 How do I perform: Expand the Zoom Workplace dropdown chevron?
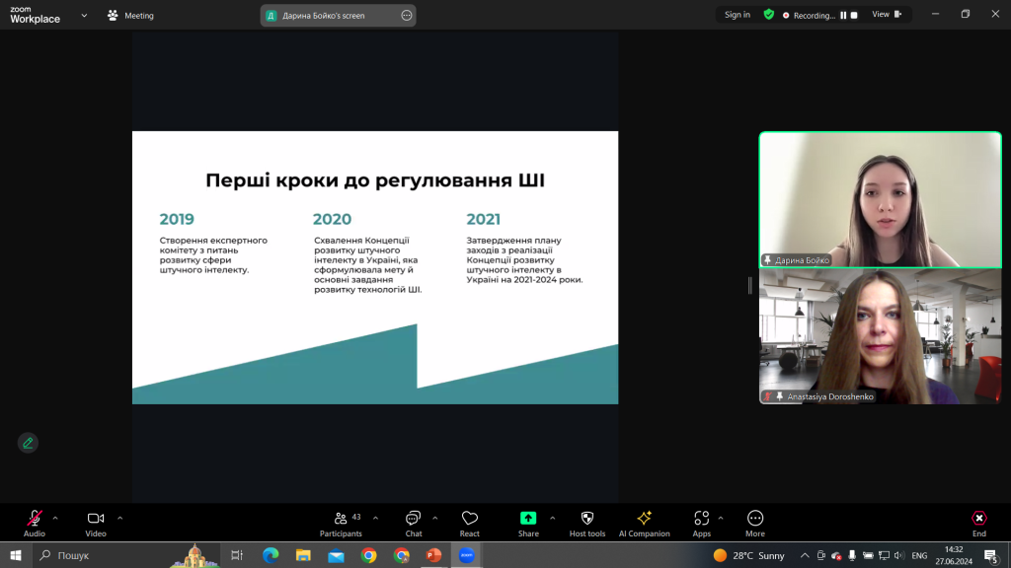tap(84, 16)
